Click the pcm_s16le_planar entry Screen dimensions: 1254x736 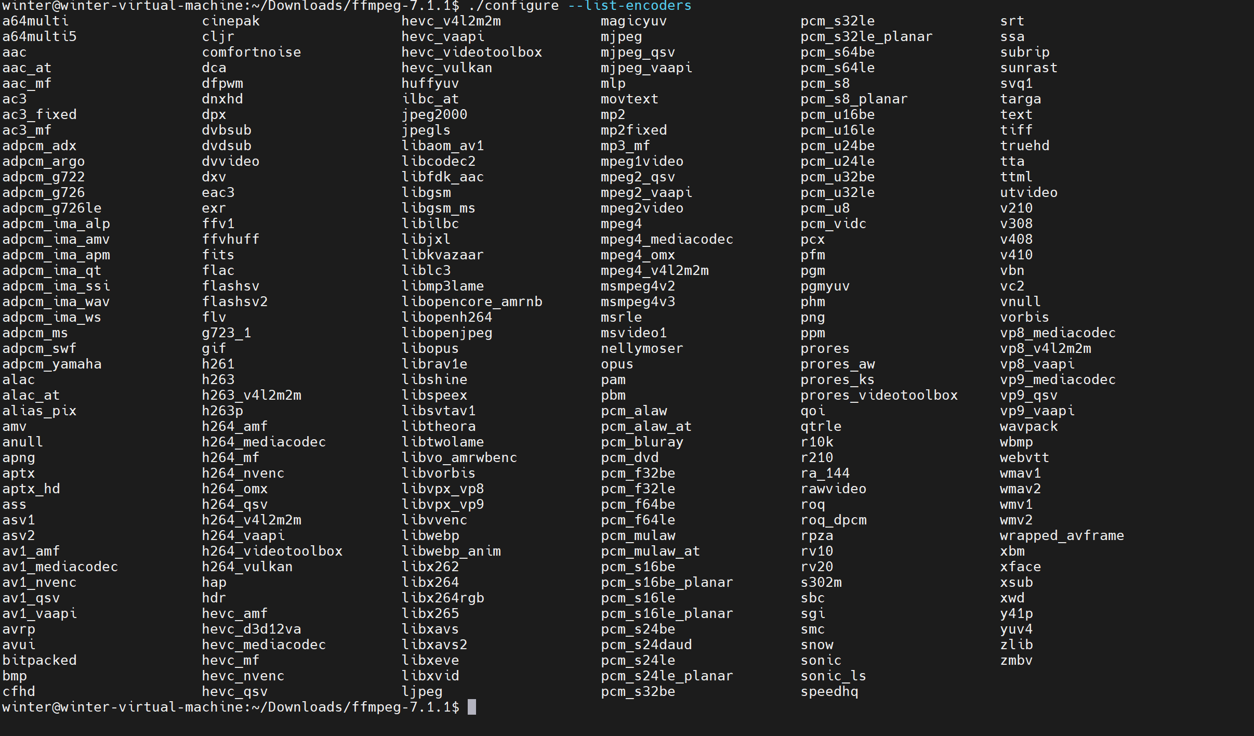667,613
